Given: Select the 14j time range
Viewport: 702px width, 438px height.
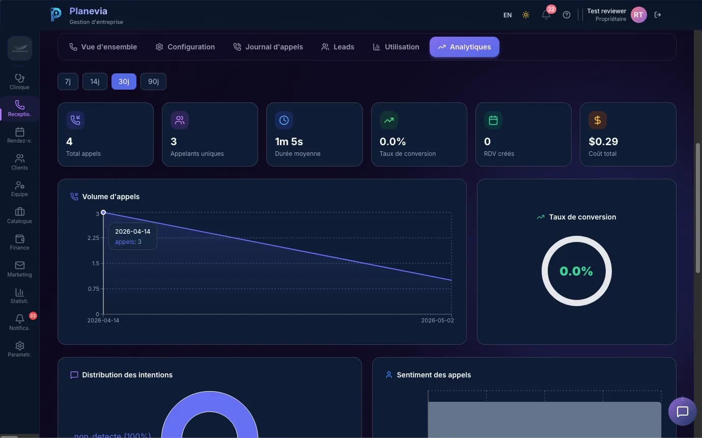Looking at the screenshot, I should pyautogui.click(x=95, y=81).
